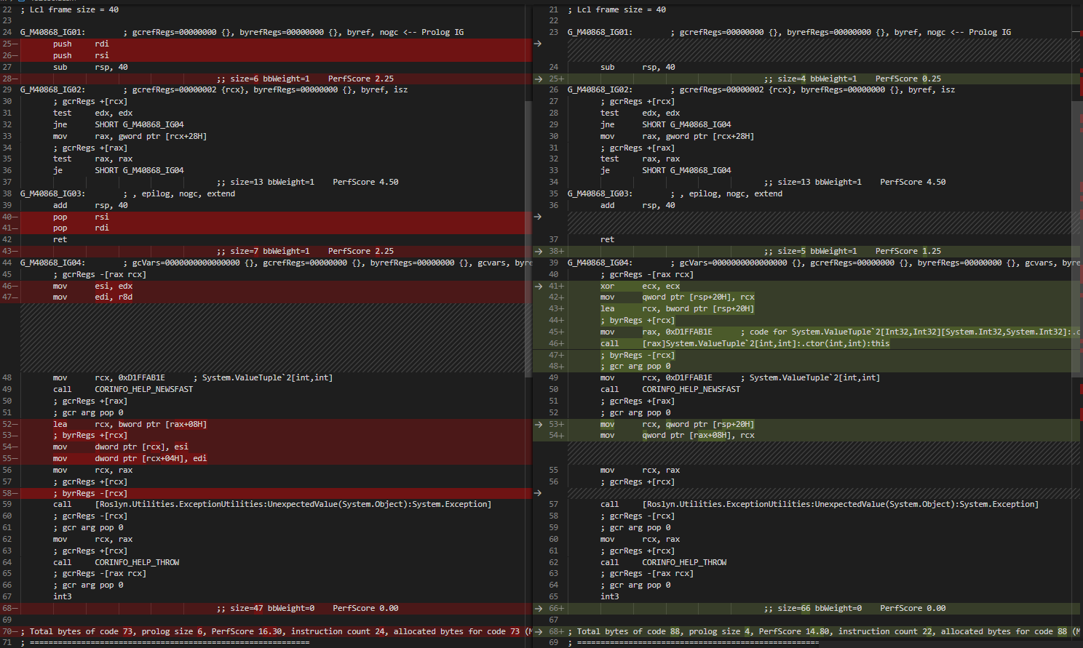Click left line 28 'size=6 PerfScore 2.25'
The height and width of the screenshot is (648, 1083).
(x=305, y=79)
